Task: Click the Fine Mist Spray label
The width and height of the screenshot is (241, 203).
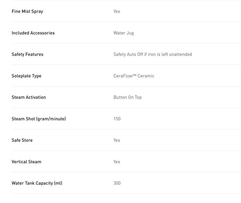Action: tap(27, 11)
